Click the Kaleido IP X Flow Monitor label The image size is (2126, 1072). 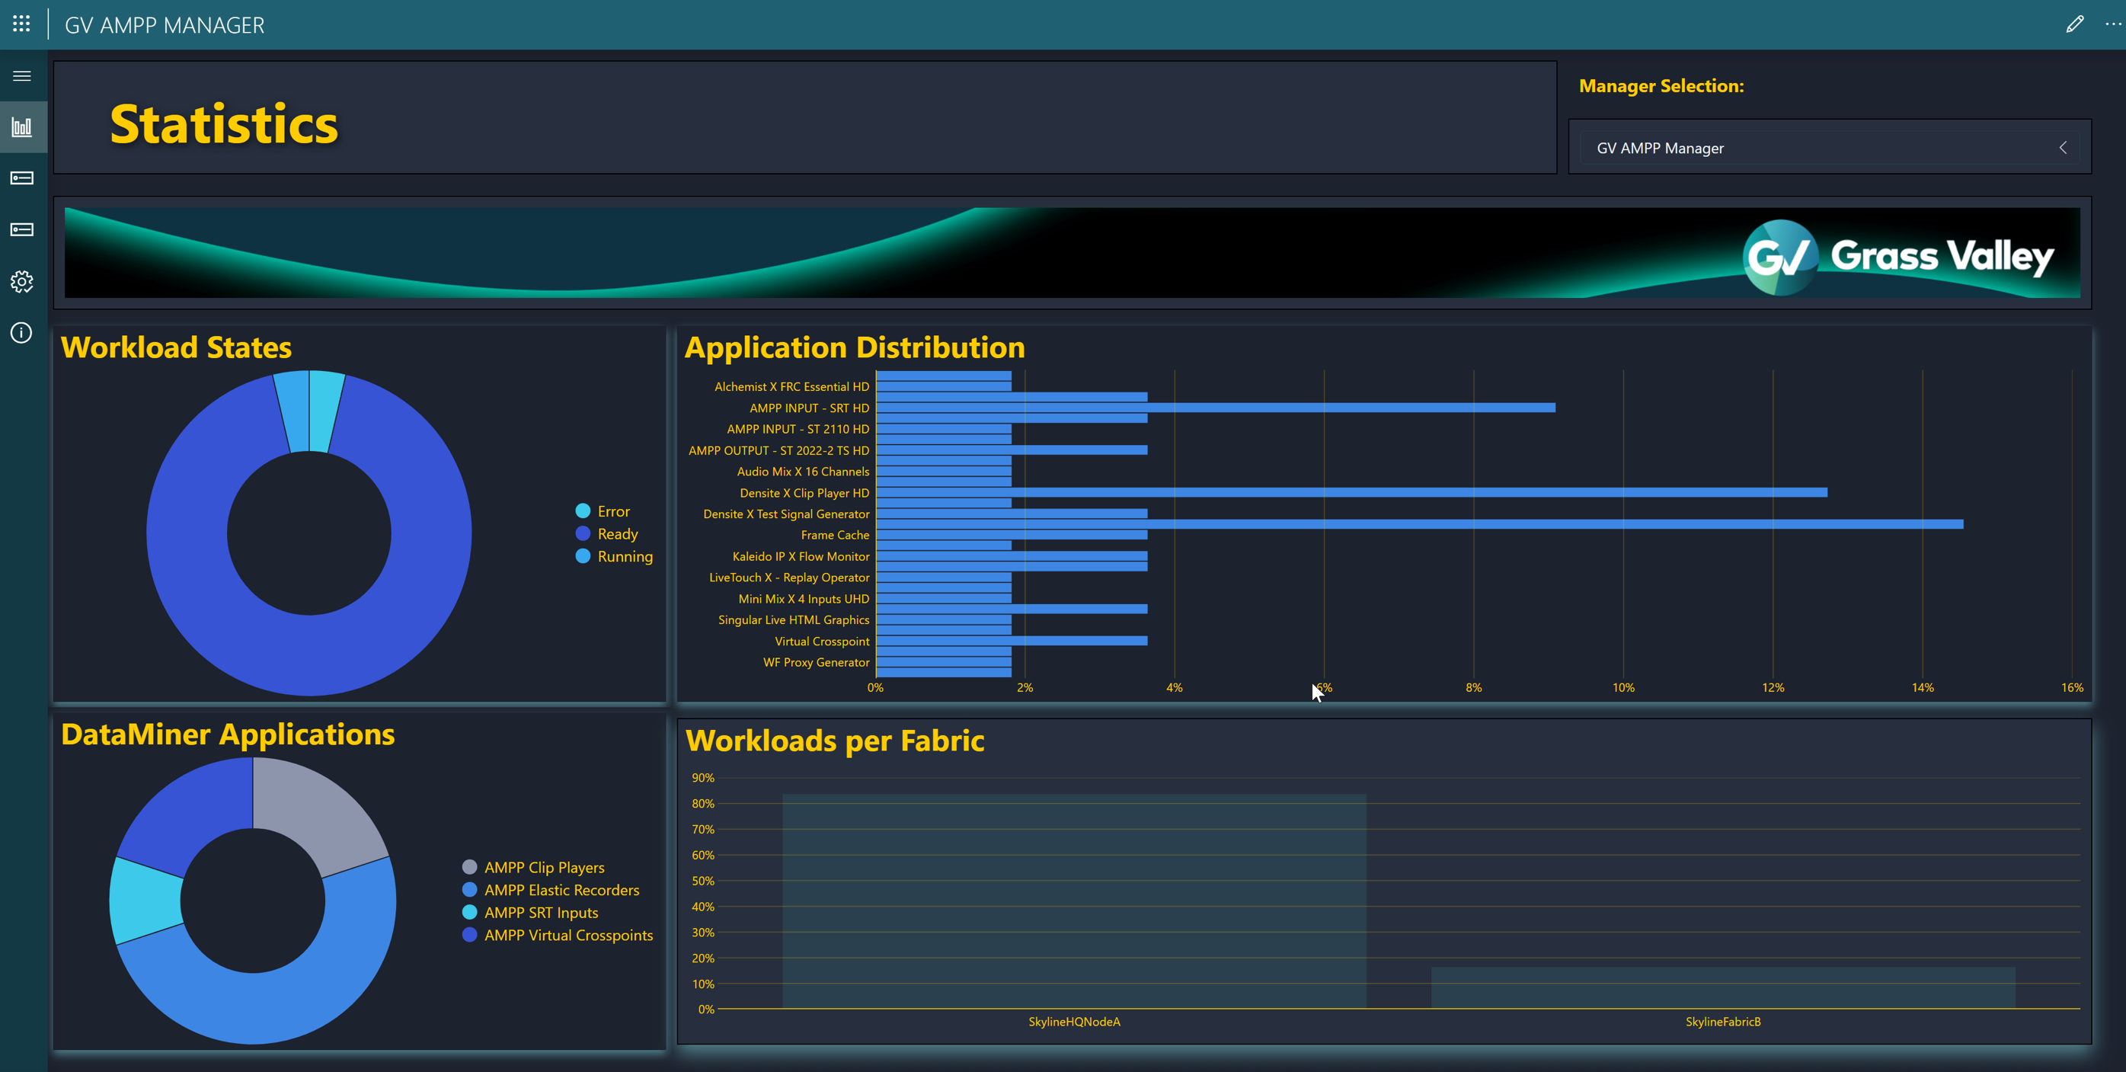(801, 556)
